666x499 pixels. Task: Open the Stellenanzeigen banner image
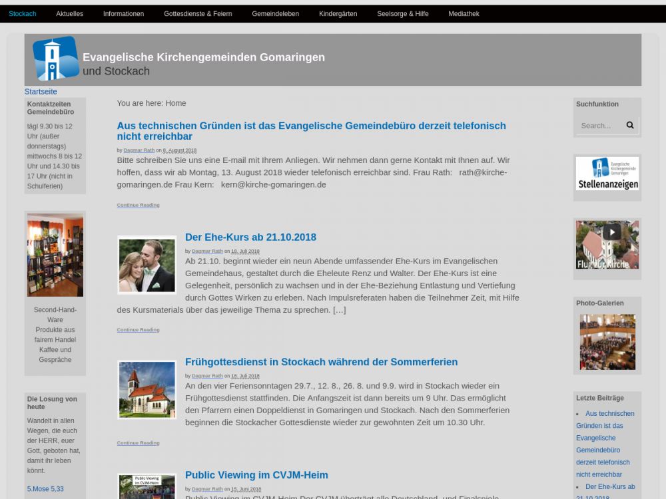point(607,174)
